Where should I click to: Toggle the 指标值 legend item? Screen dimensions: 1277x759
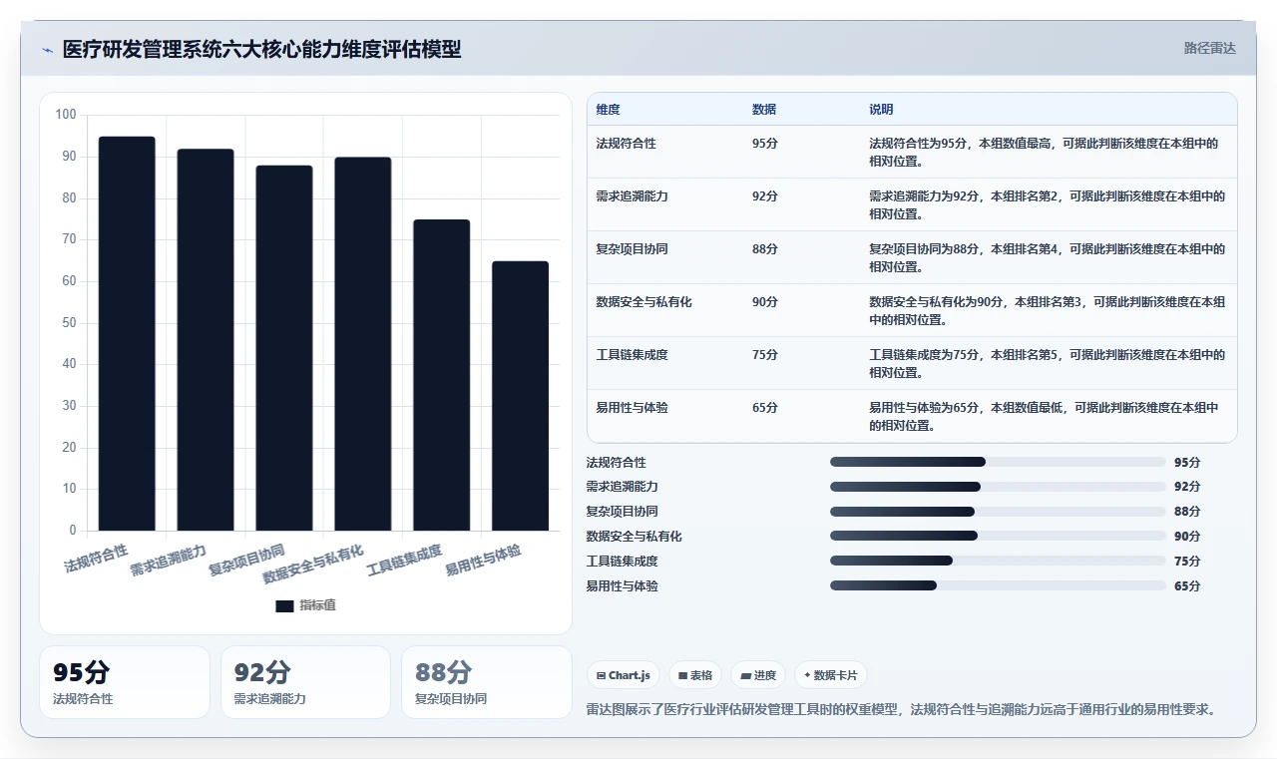click(x=305, y=605)
